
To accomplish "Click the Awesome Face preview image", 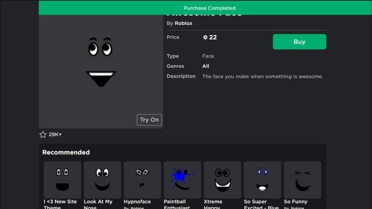I will click(101, 71).
